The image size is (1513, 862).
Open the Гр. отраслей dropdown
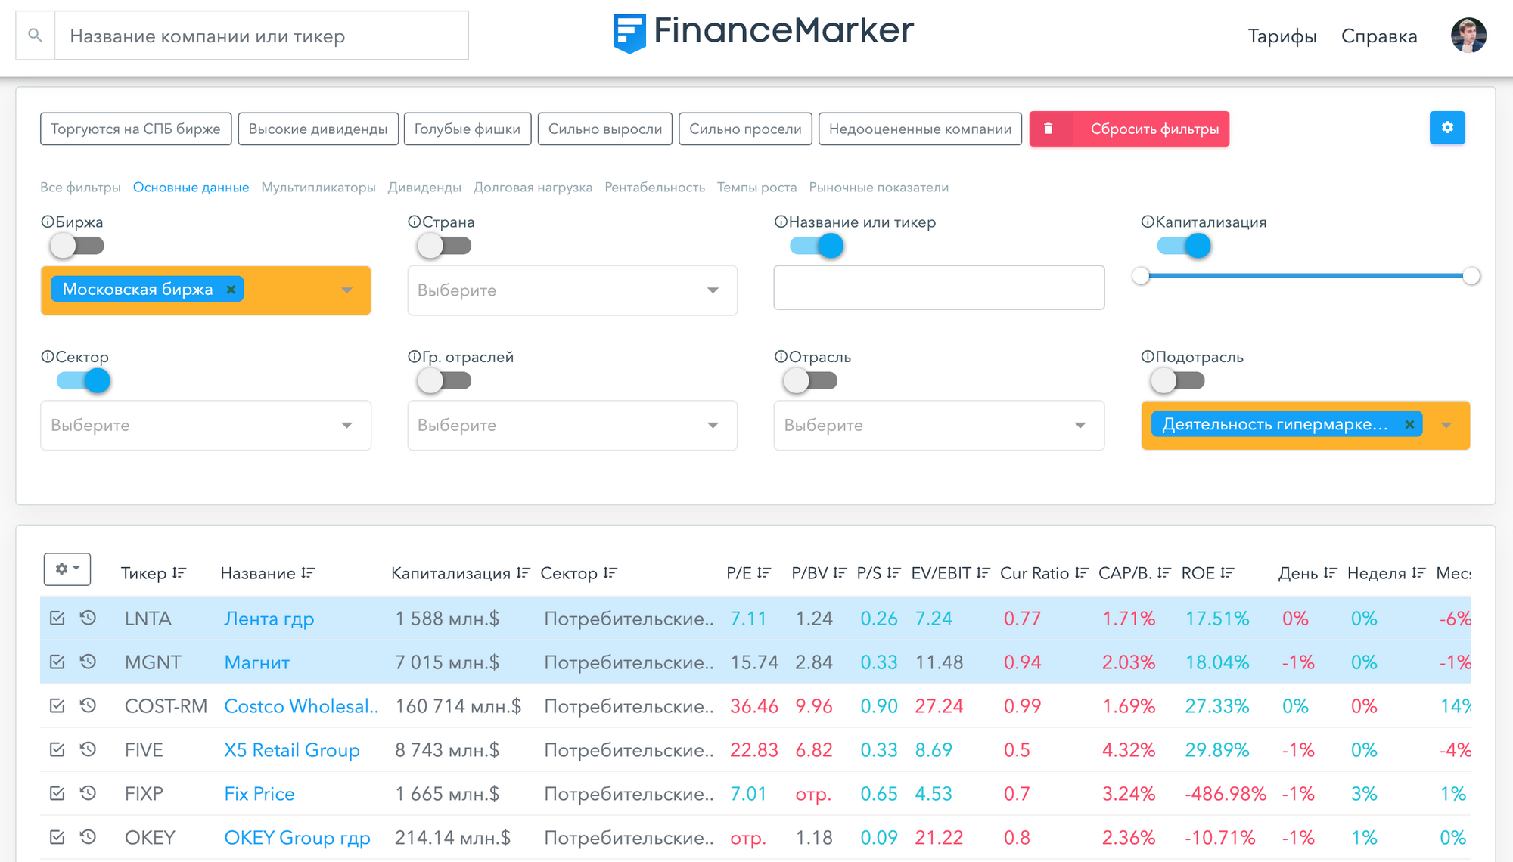[x=572, y=426]
